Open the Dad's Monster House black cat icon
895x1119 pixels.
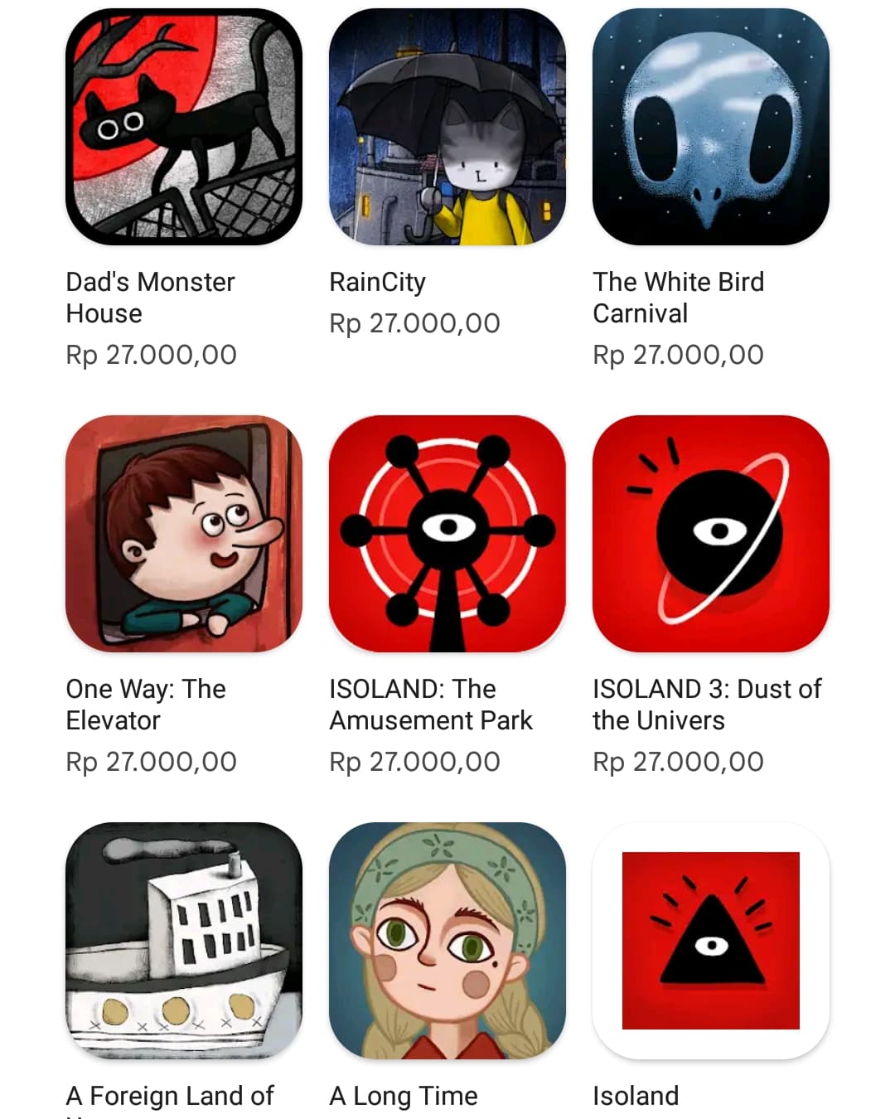tap(184, 127)
